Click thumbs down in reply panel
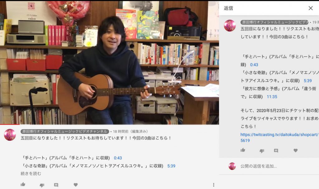Viewport: 319px width, 189px height. point(262,151)
